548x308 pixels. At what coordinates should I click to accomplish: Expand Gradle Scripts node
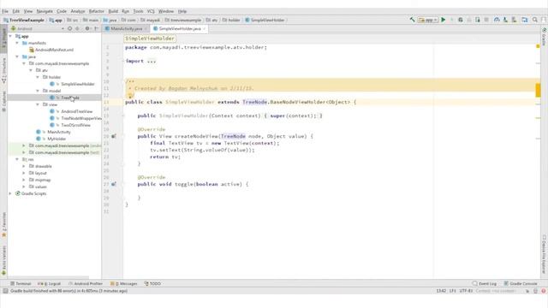10,193
